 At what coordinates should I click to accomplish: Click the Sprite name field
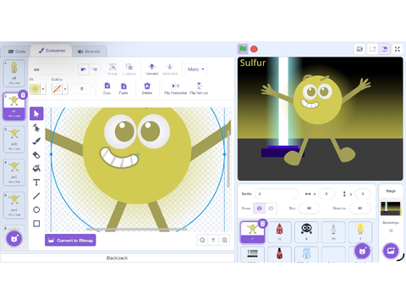(277, 193)
